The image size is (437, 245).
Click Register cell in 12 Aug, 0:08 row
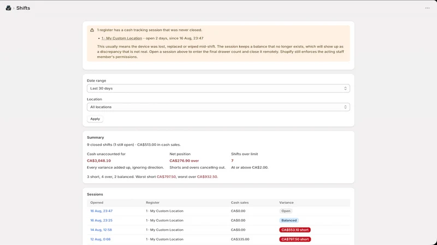165,239
